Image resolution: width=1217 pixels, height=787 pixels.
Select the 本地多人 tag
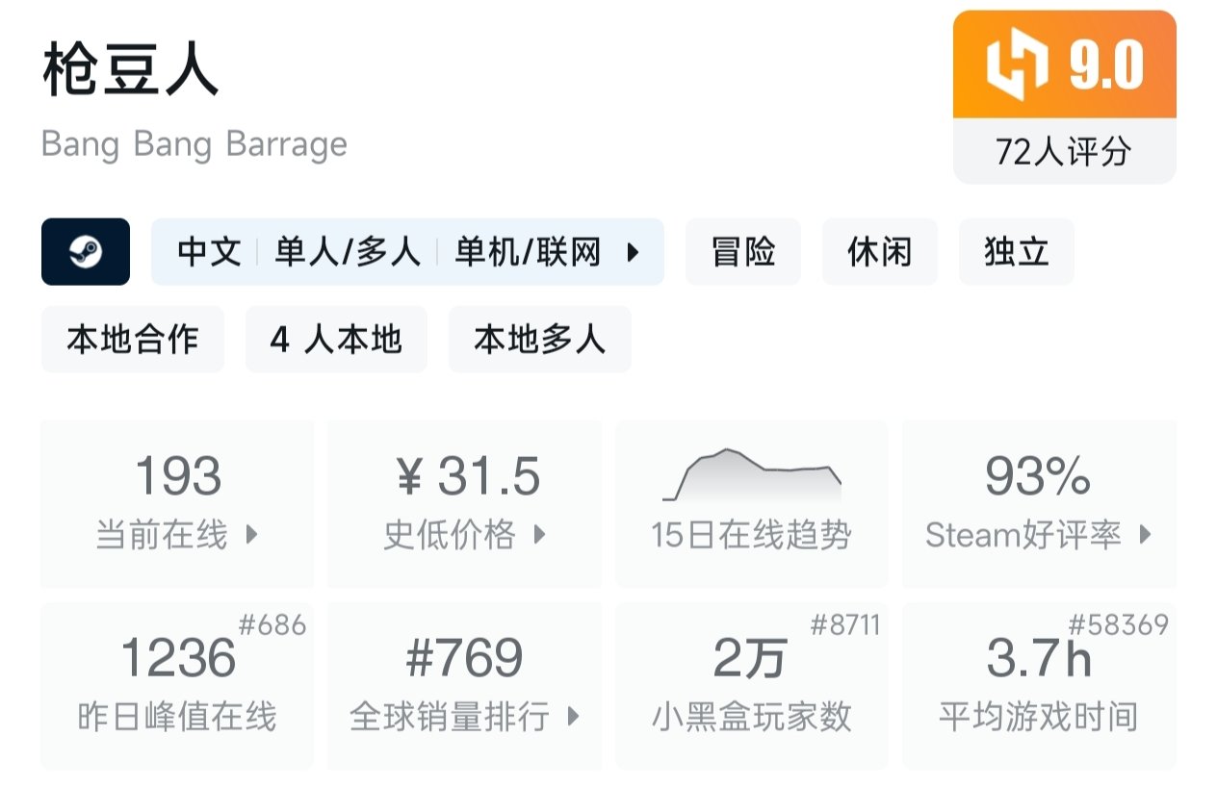click(539, 339)
